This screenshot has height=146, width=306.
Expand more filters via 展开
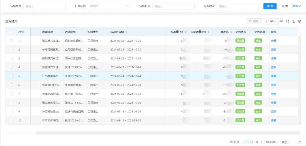tap(297, 6)
